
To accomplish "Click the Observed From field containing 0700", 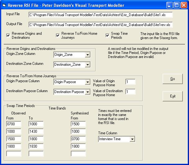I will 14,124.
